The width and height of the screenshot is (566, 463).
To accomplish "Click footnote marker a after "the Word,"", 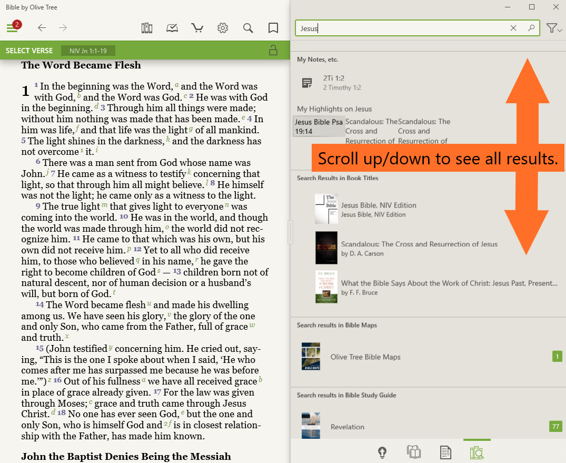I will [176, 84].
